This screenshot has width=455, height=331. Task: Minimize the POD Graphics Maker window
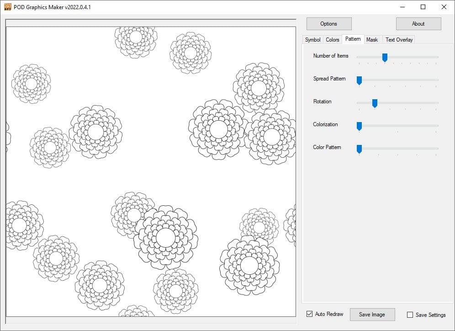(402, 7)
